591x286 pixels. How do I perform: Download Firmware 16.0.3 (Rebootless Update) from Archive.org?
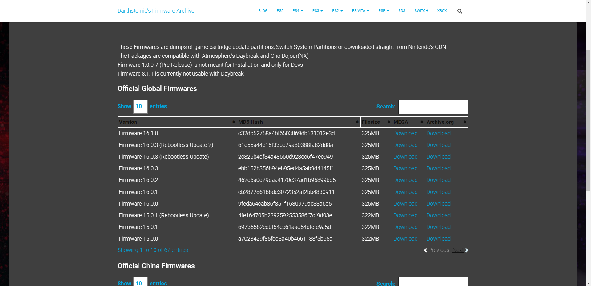pyautogui.click(x=438, y=157)
